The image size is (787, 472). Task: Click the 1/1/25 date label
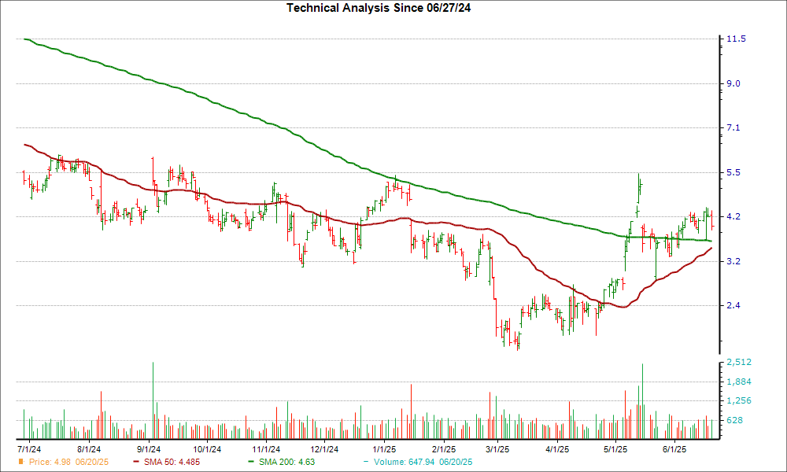click(x=384, y=449)
